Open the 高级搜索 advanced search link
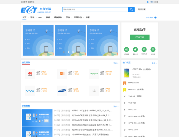This screenshot has height=137, width=179. pyautogui.click(x=142, y=9)
